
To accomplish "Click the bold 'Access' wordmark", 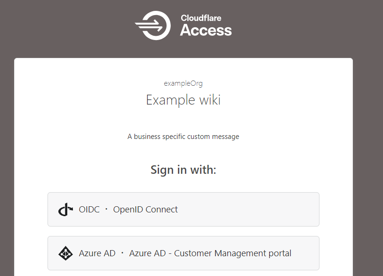I will pos(206,31).
